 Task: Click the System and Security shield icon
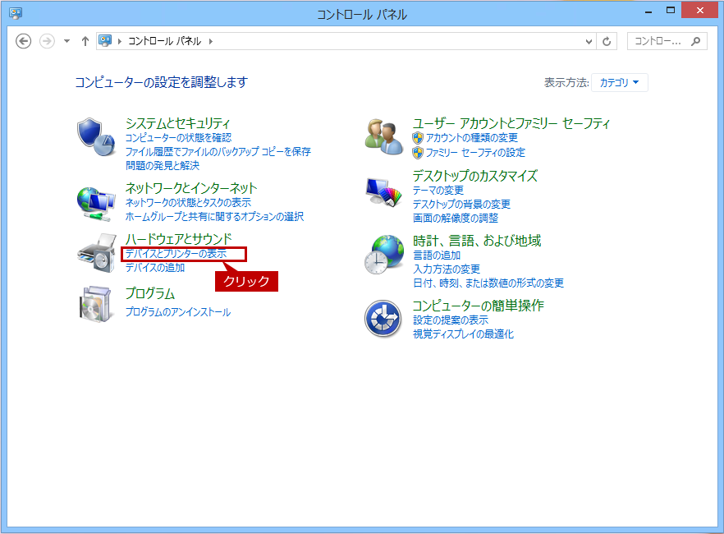pyautogui.click(x=96, y=136)
